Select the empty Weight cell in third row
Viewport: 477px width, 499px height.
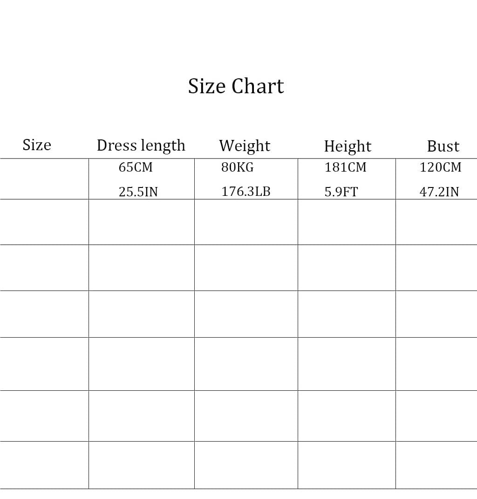tap(246, 268)
